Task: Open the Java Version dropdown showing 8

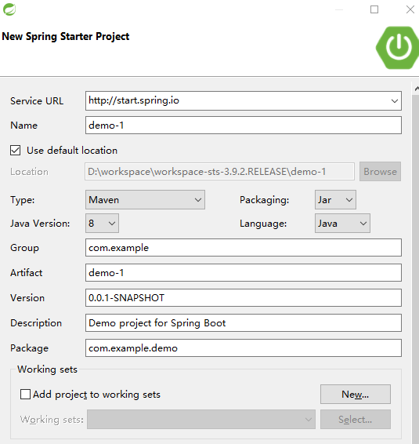Action: pyautogui.click(x=102, y=223)
